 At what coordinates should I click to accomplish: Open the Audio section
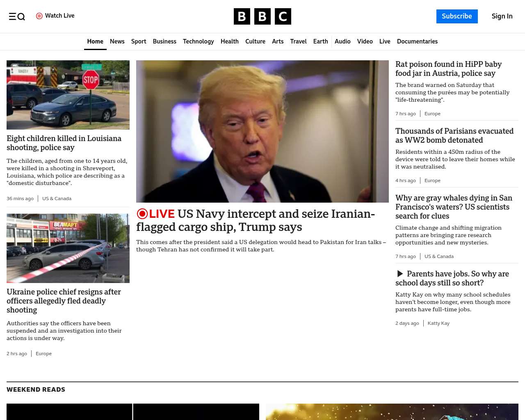pyautogui.click(x=342, y=41)
